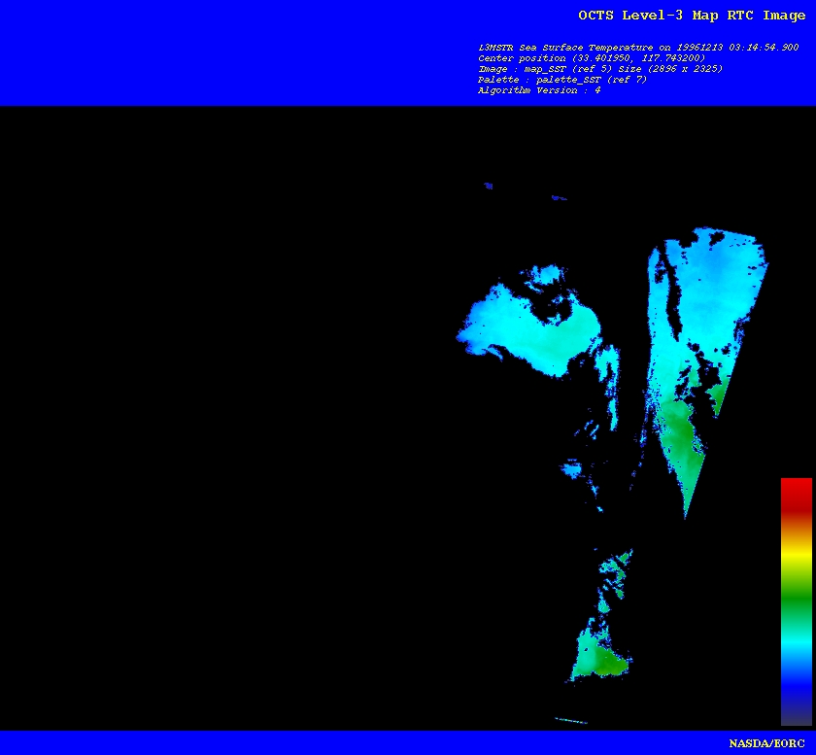Select the L3MSTR Sea Surface Temperature date line

[x=638, y=48]
